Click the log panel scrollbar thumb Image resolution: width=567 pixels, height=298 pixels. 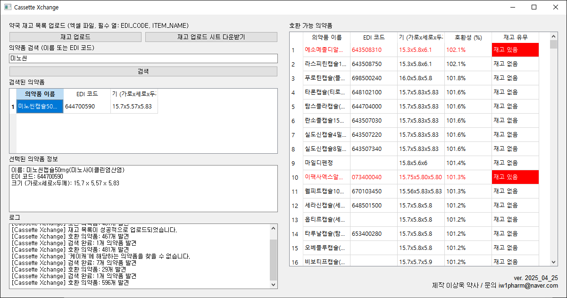point(274,260)
